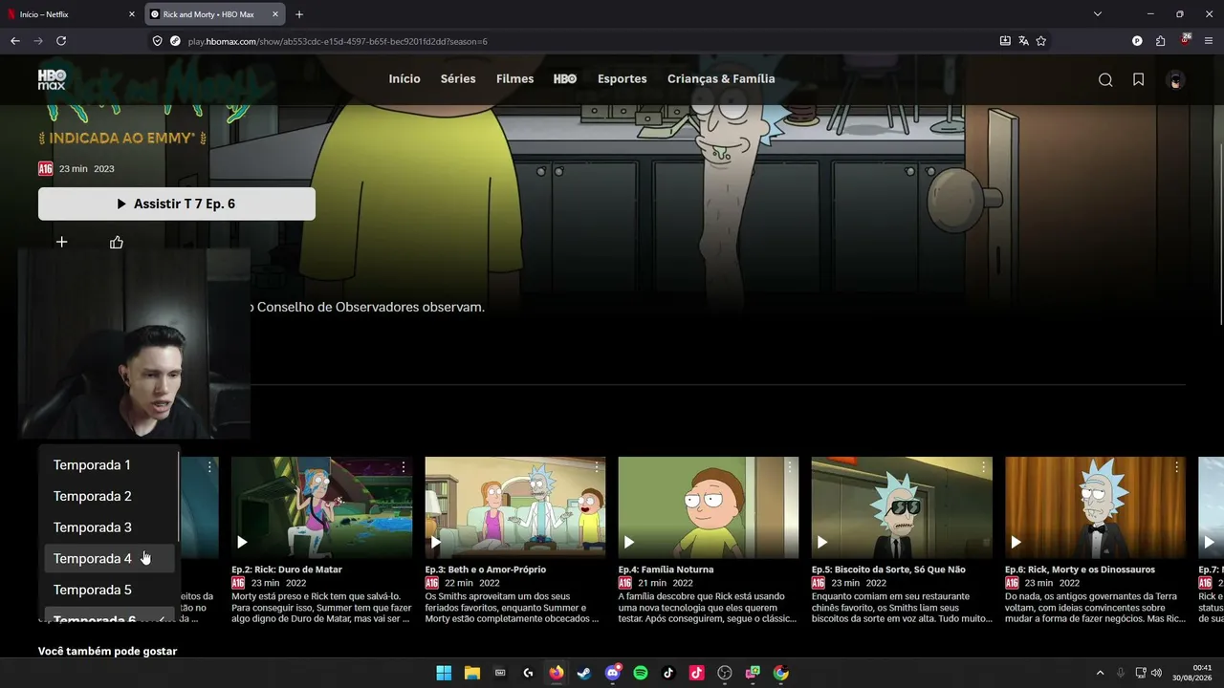Play Ep.4 Família Noturna

tap(628, 542)
